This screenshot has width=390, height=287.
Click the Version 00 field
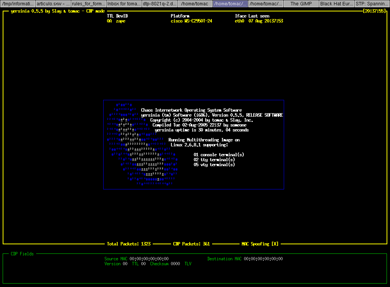(116, 264)
